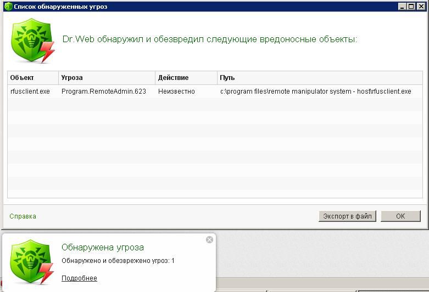
Task: Select rfusclient.exe object cell
Action: point(30,91)
